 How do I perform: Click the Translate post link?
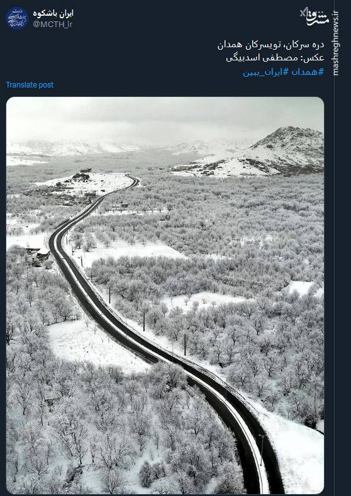[30, 85]
